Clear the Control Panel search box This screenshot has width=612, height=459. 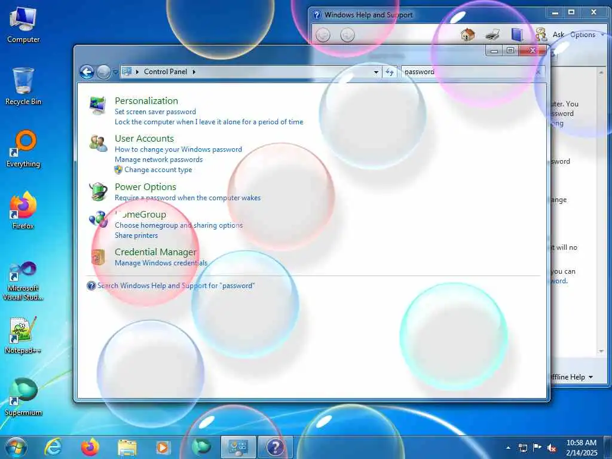tap(538, 72)
